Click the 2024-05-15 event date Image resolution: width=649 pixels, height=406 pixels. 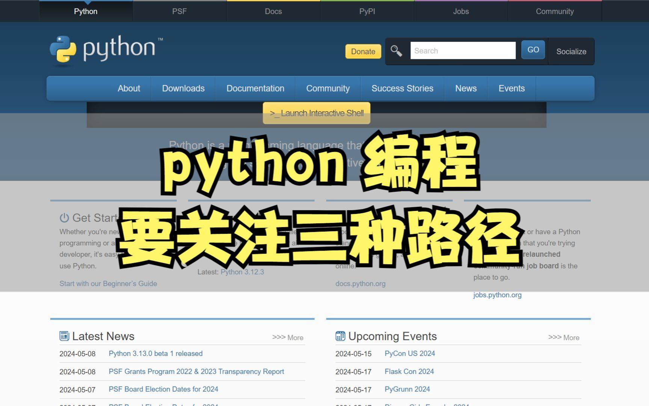[x=353, y=354]
